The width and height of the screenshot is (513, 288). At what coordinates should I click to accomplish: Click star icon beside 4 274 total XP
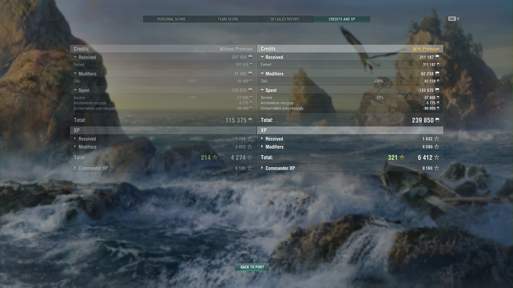click(x=250, y=157)
